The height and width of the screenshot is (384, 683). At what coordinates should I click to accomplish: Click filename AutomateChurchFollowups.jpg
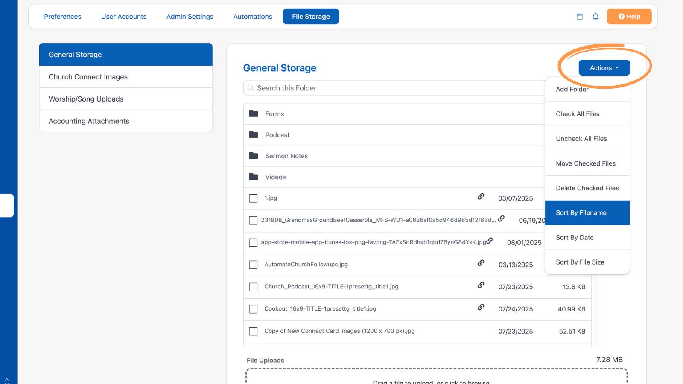tap(306, 265)
